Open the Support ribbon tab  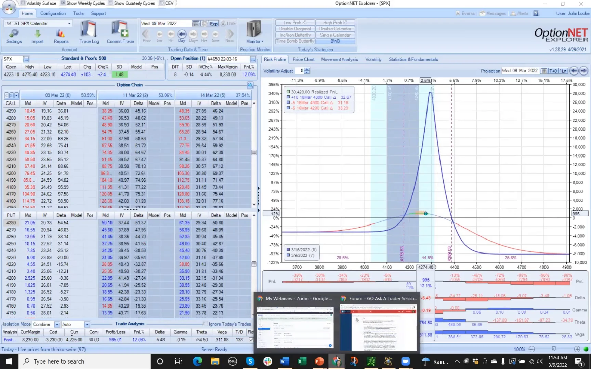[x=98, y=13]
